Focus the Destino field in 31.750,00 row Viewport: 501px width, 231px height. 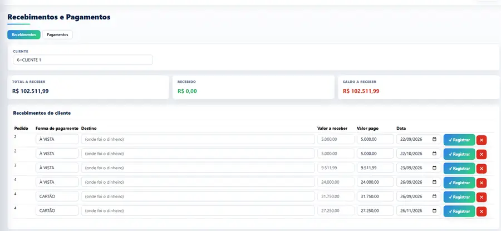198,196
